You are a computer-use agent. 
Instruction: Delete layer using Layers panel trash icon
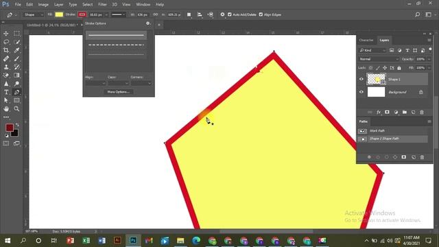pos(422,112)
